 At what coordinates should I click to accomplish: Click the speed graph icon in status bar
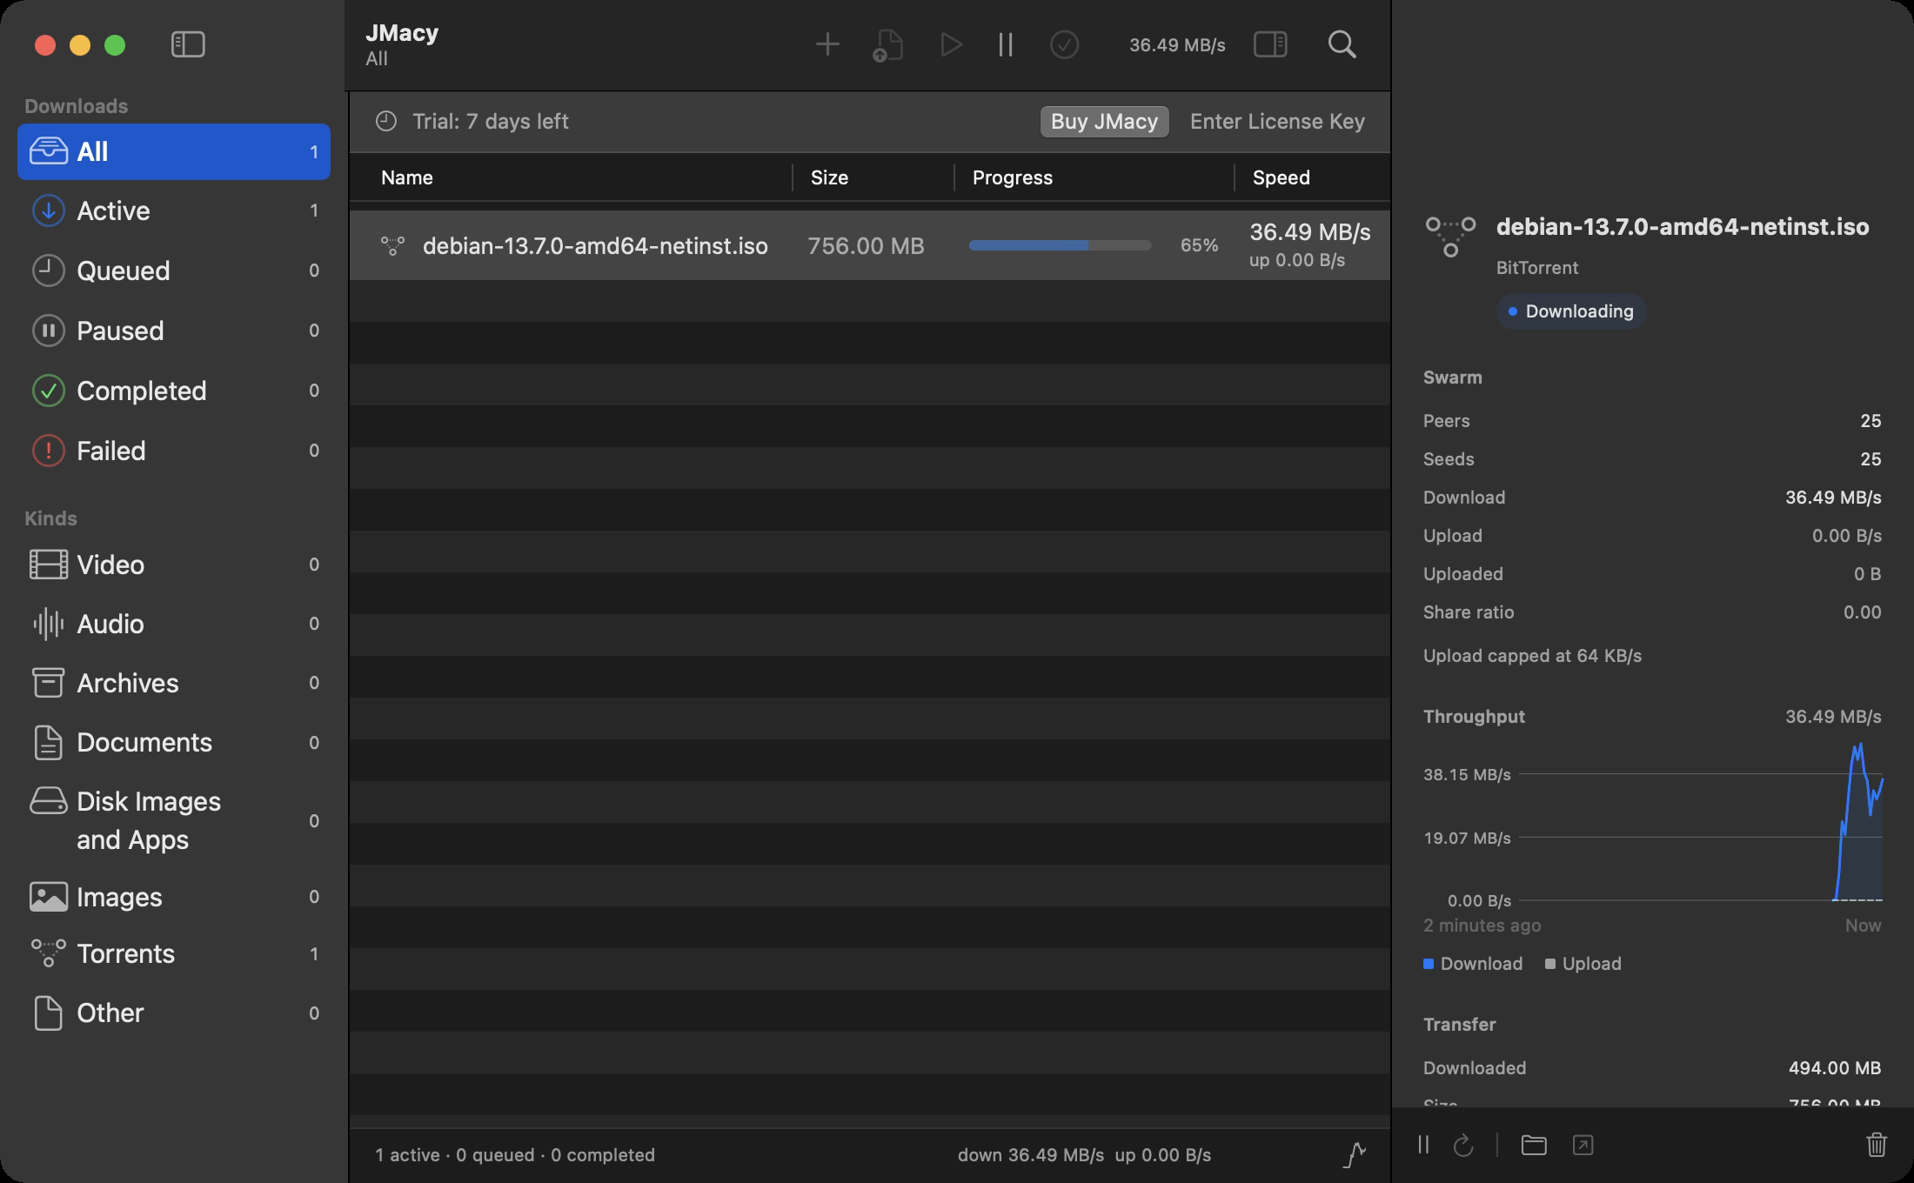click(1355, 1154)
